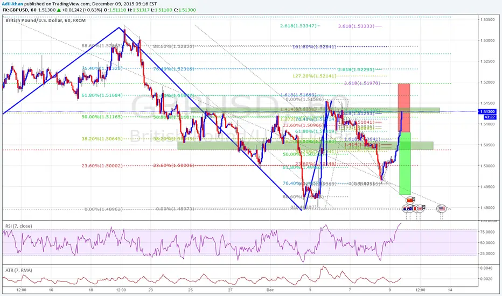Click the countdown label 43:22 on price axis
502x296 pixels.
click(x=490, y=117)
